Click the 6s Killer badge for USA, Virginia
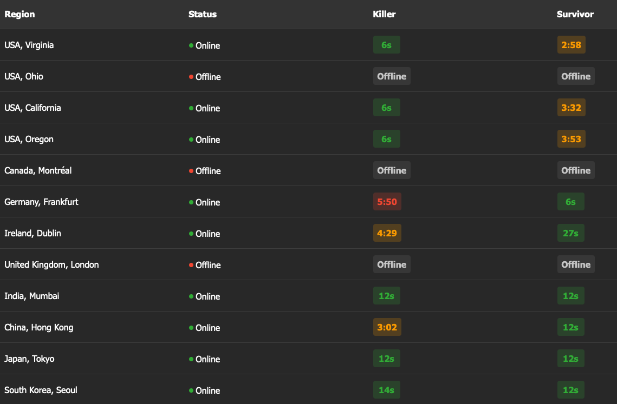This screenshot has width=617, height=404. click(386, 45)
